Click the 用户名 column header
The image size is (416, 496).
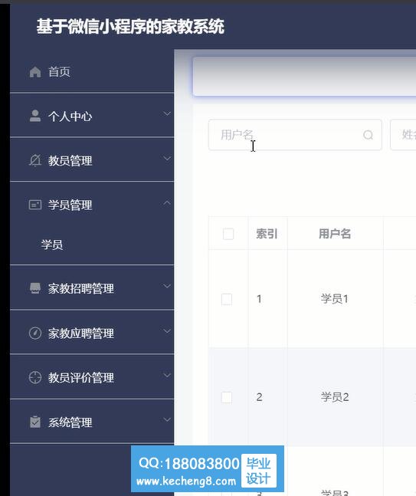(x=335, y=234)
